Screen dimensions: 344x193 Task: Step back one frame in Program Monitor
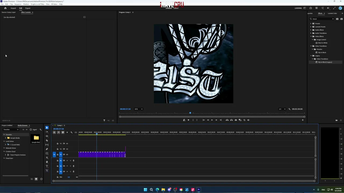(x=208, y=120)
